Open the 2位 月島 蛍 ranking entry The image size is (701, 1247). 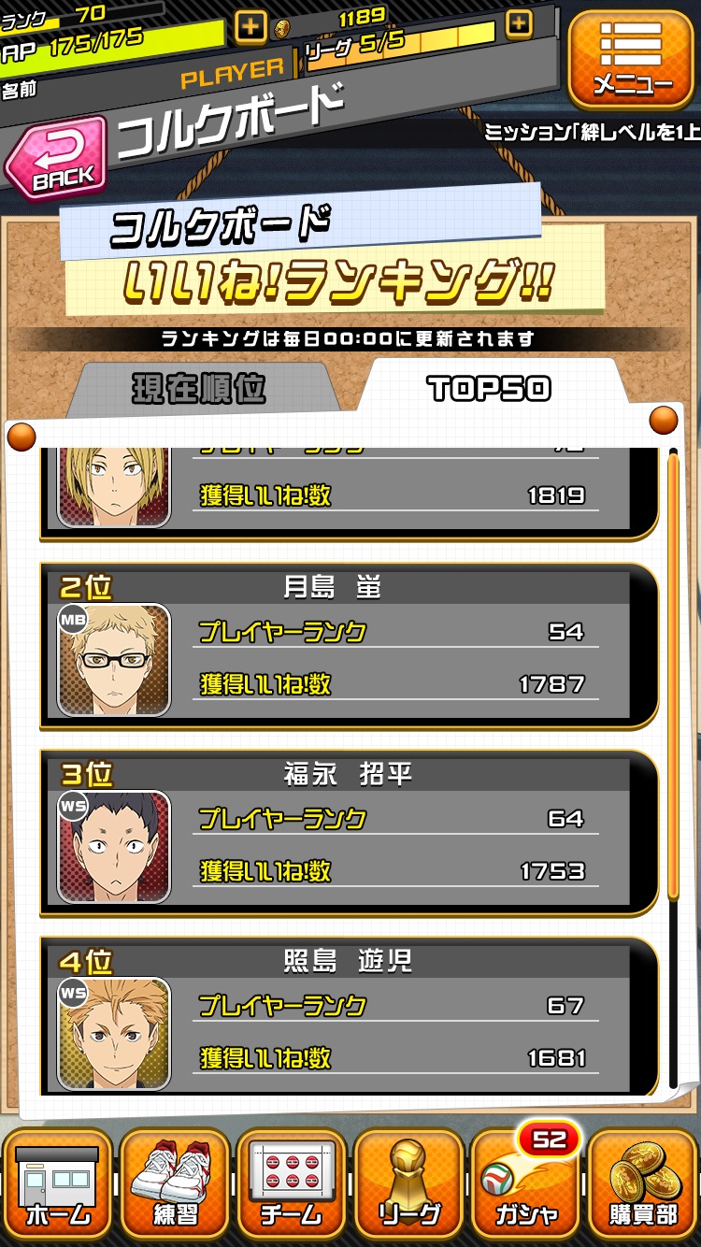click(349, 646)
